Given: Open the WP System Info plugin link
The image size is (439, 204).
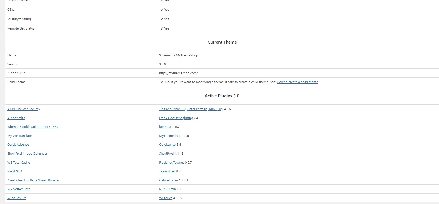Looking at the screenshot, I should click(19, 189).
